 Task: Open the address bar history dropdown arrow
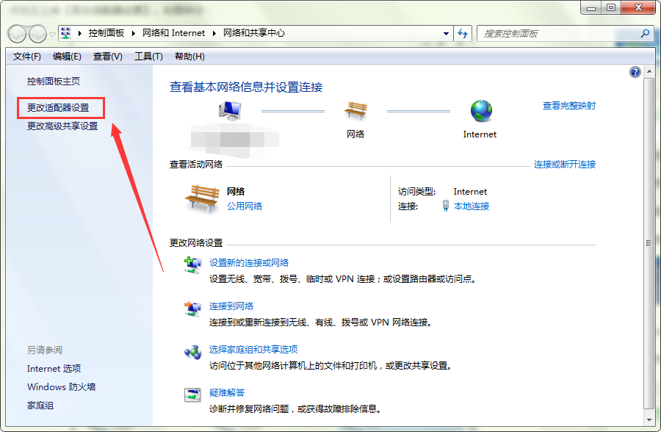[446, 33]
